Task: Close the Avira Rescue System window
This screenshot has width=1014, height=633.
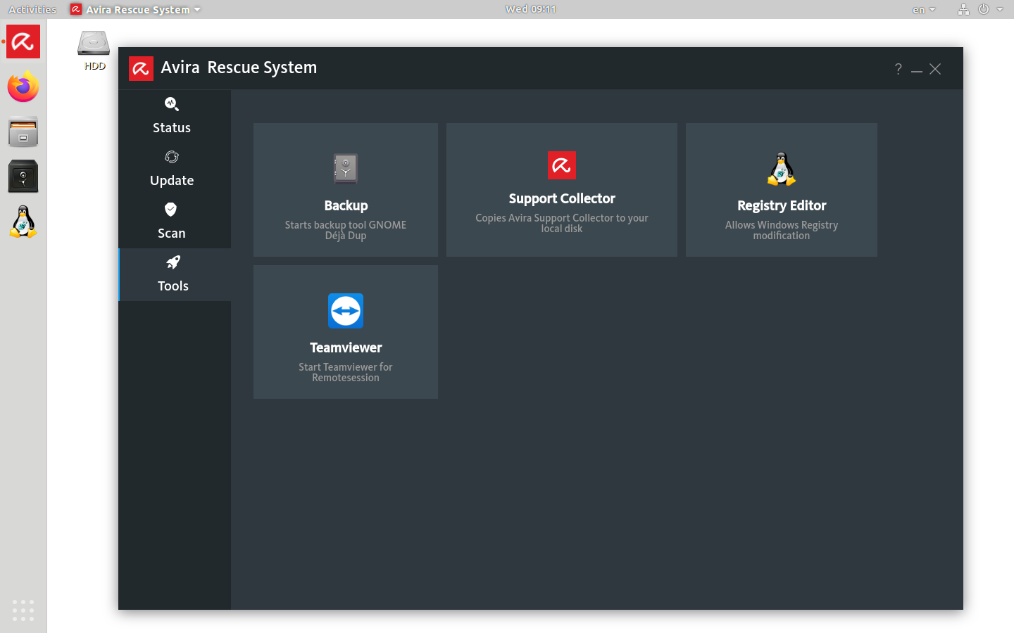Action: (935, 69)
